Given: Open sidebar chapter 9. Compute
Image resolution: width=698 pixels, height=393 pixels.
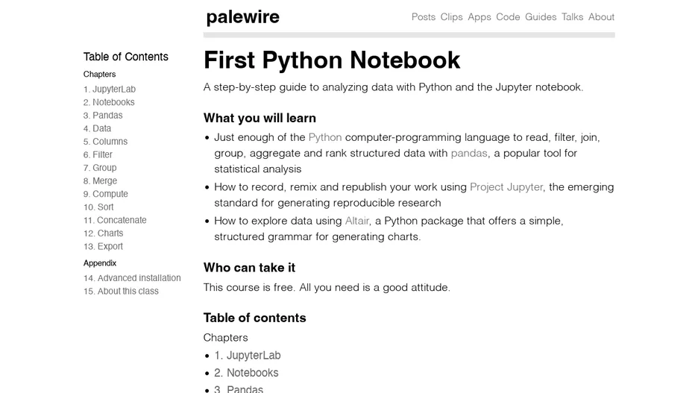Looking at the screenshot, I should [x=105, y=194].
